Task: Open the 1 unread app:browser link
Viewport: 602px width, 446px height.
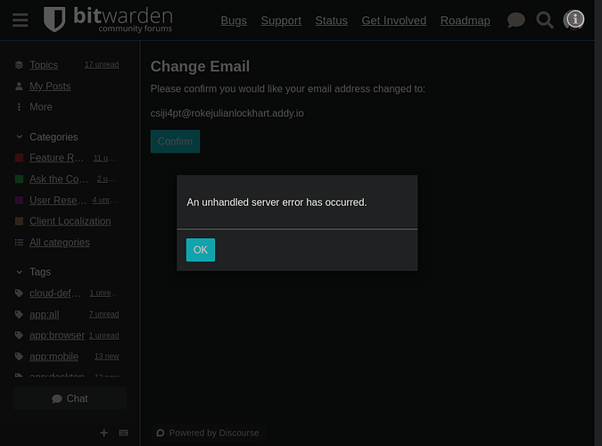Action: 104,335
